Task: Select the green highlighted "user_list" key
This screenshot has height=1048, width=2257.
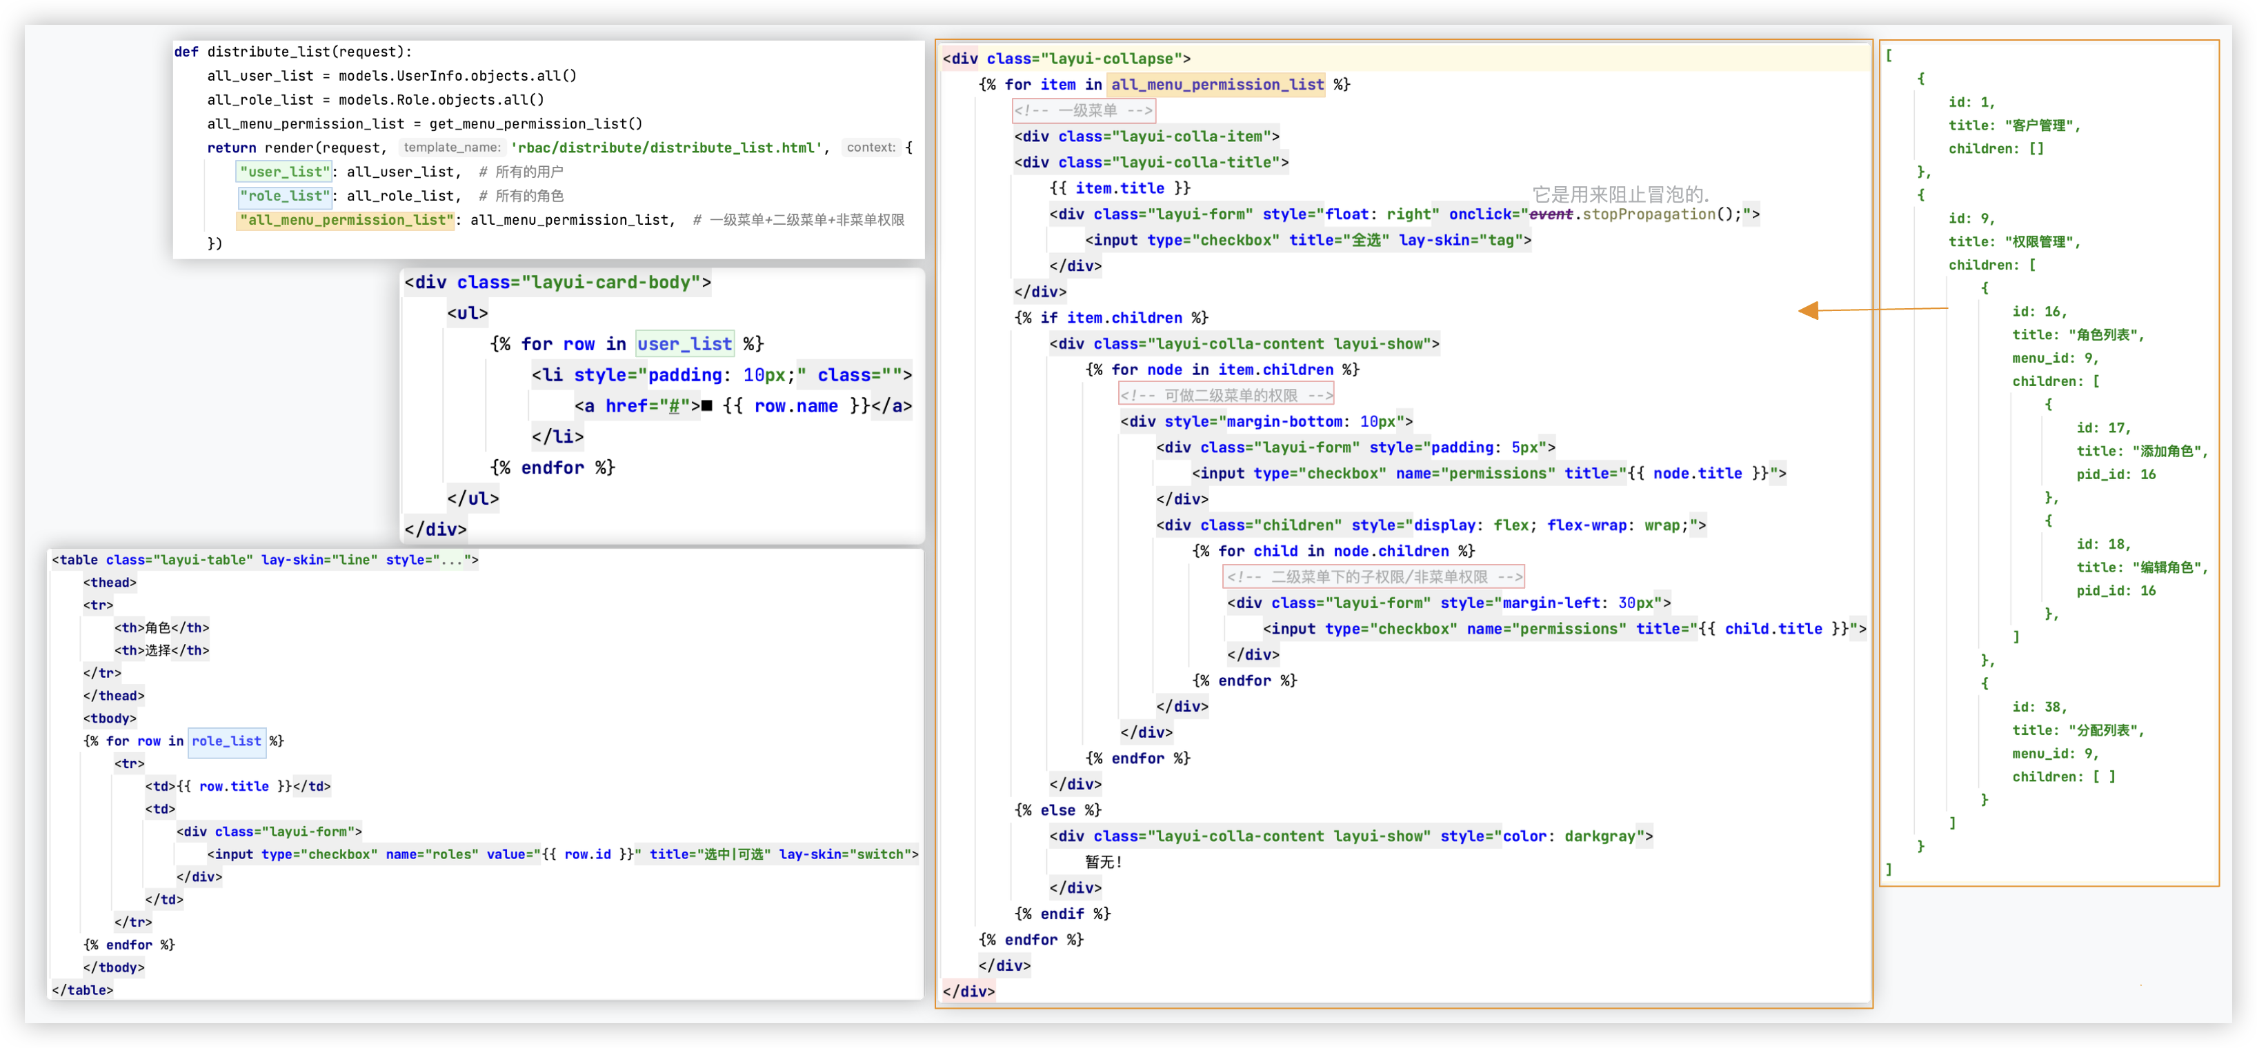Action: click(285, 172)
